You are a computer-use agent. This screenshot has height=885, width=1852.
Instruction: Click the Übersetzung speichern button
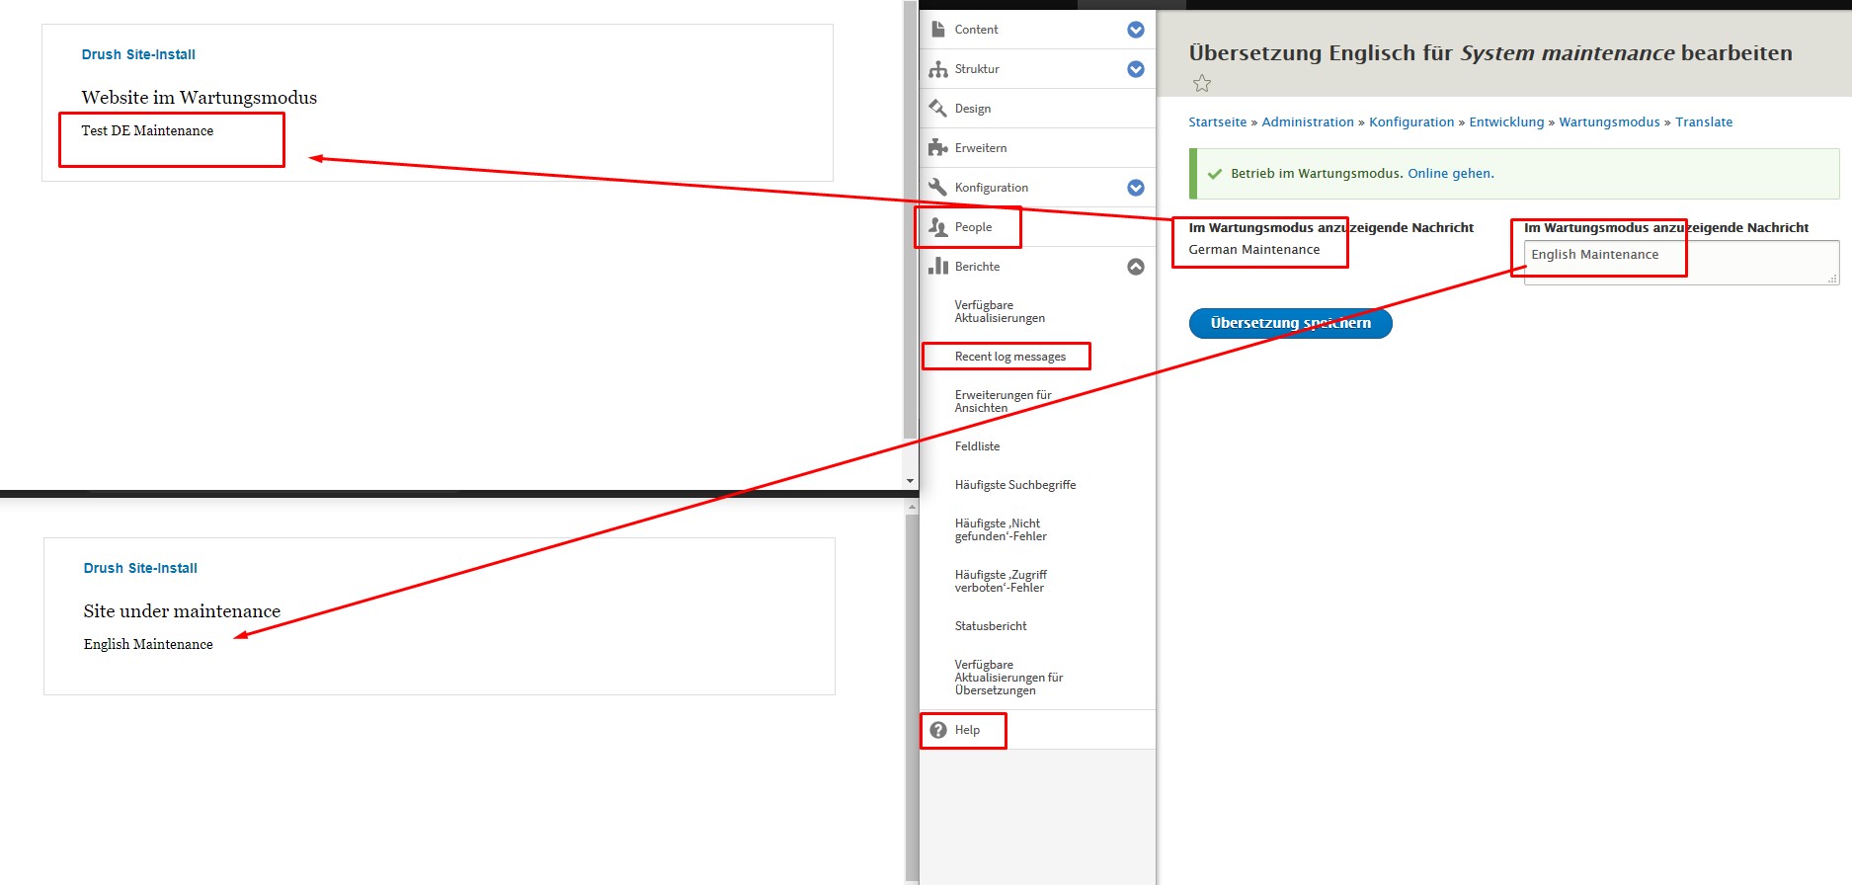click(x=1290, y=323)
